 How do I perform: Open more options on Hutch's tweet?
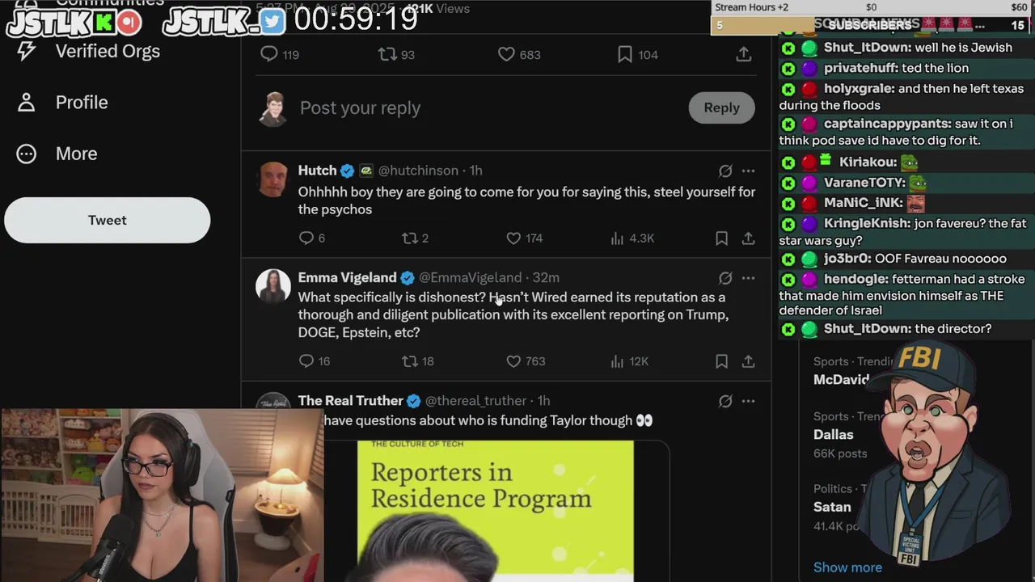748,171
